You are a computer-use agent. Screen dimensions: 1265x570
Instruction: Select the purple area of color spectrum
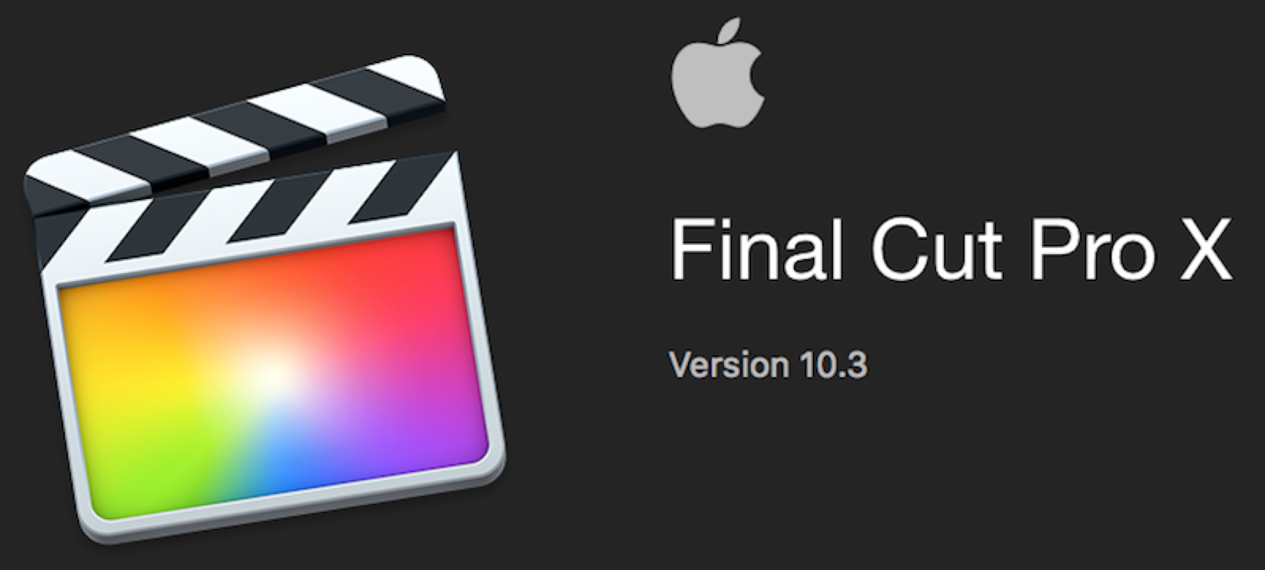[422, 417]
